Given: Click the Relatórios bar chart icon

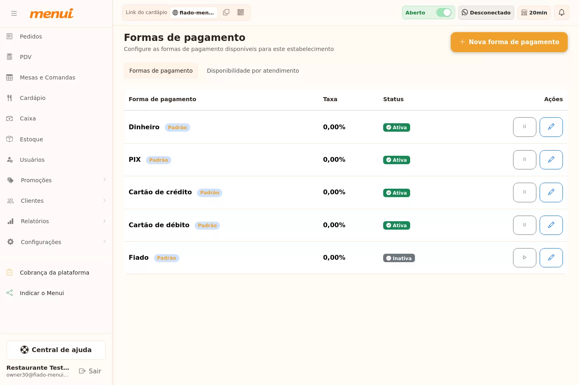Looking at the screenshot, I should pos(10,221).
